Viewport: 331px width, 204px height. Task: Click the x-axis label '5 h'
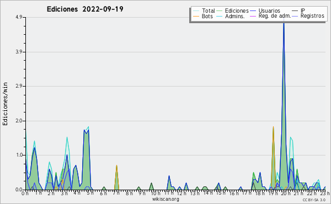(90, 193)
